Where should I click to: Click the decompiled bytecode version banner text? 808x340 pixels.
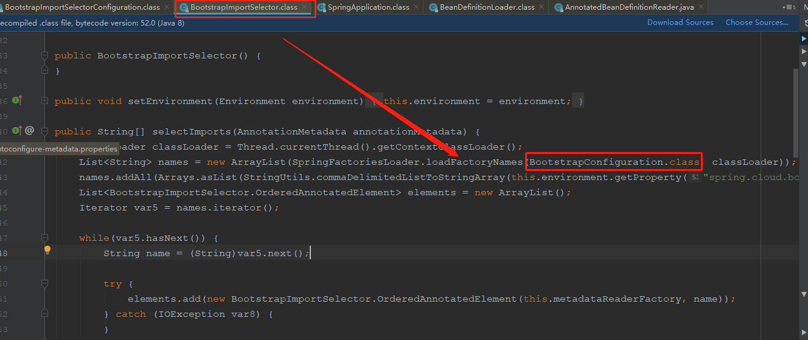coord(92,23)
